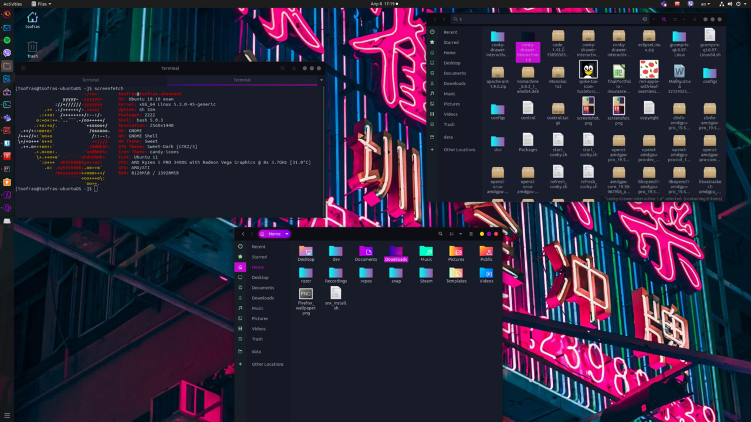Viewport: 751px width, 422px height.
Task: Launch Spotify from the dock
Action: point(7,40)
